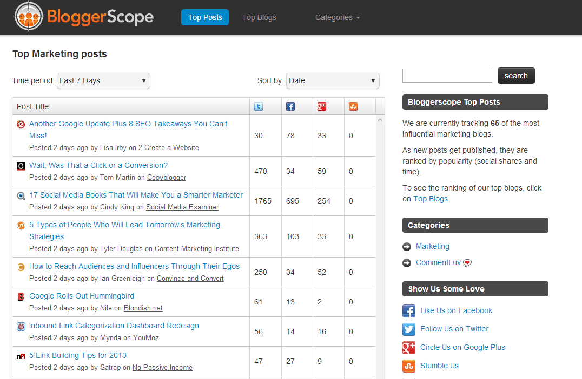Click the BloggerScope wordmark text
This screenshot has height=379, width=582.
pyautogui.click(x=100, y=17)
